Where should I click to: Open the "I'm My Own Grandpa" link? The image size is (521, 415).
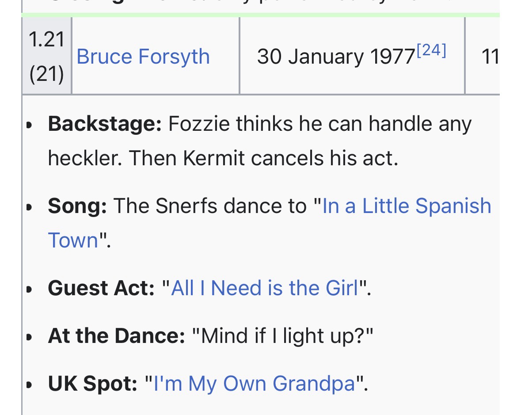254,383
